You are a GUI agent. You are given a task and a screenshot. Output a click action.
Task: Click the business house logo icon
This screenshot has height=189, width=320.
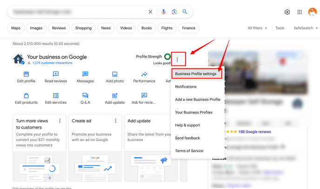click(x=19, y=59)
